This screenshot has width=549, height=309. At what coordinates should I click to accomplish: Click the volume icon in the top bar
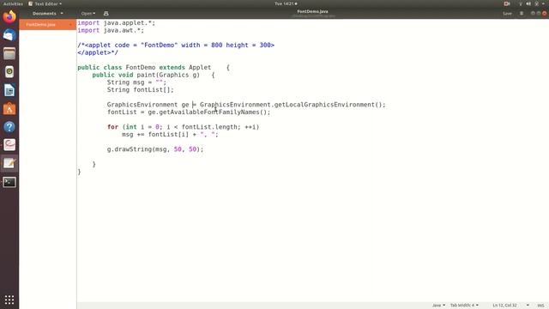528,3
